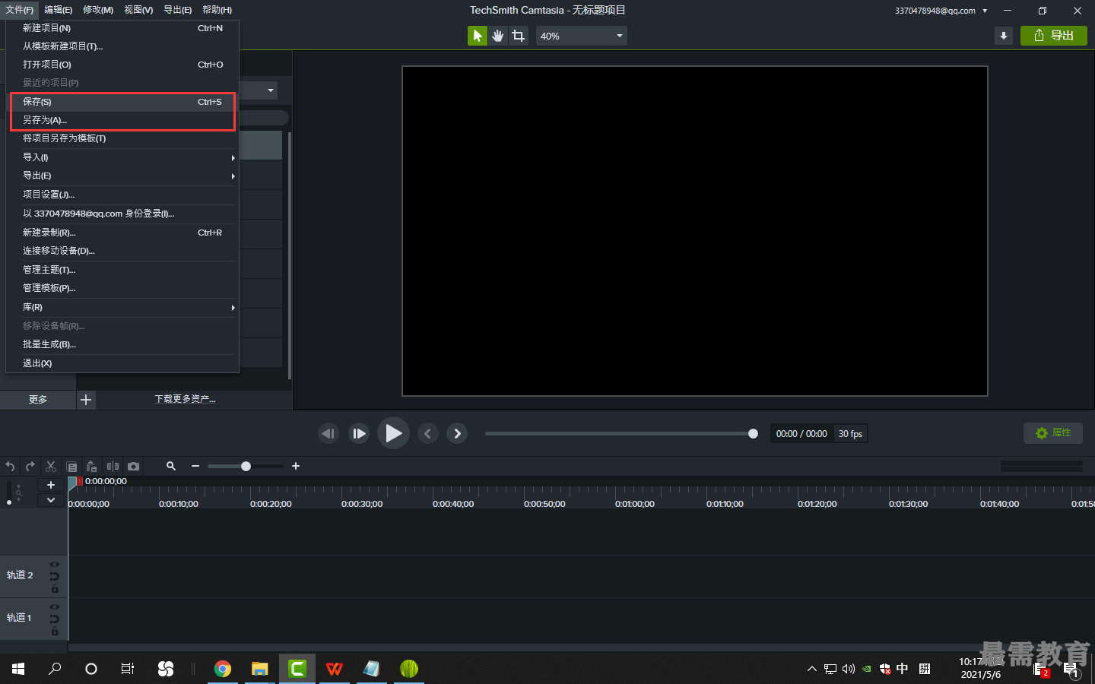Open the canvas zoom 40% dropdown
The image size is (1095, 684).
point(582,36)
